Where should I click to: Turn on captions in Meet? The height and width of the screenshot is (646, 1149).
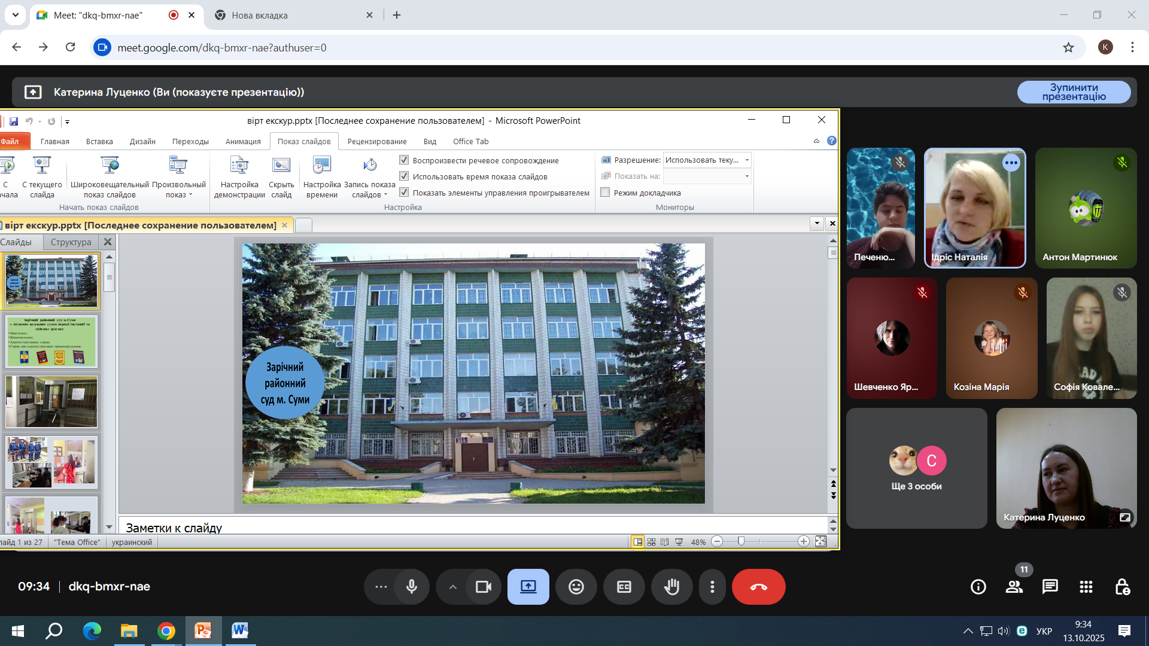point(624,587)
